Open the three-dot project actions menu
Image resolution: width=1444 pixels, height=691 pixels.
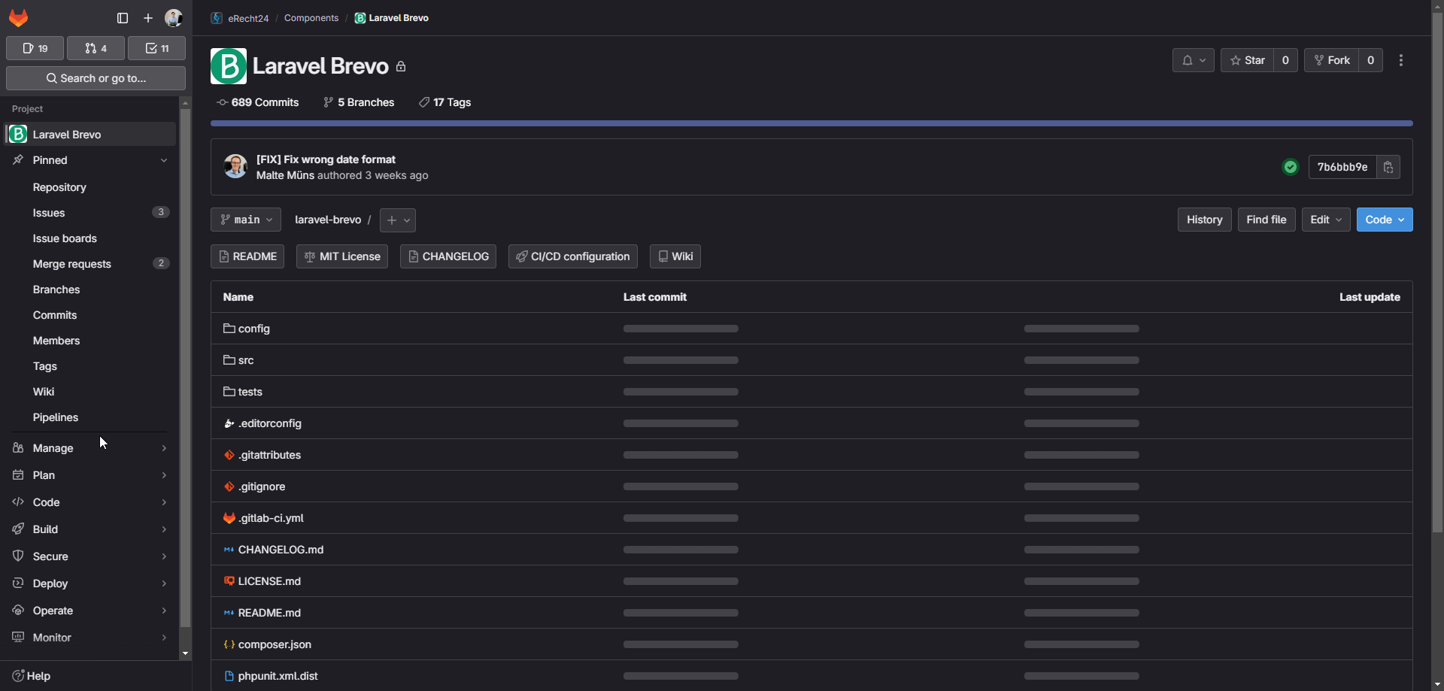click(x=1400, y=60)
